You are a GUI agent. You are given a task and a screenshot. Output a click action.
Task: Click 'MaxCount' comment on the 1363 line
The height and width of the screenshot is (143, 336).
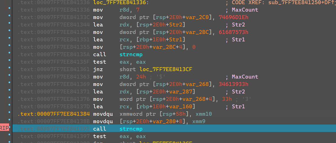coord(245,77)
